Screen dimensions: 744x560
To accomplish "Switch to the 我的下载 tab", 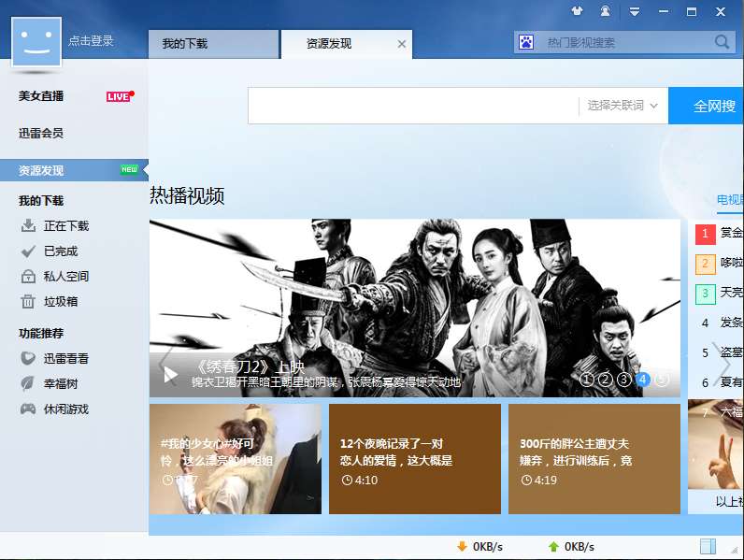I will (x=213, y=44).
